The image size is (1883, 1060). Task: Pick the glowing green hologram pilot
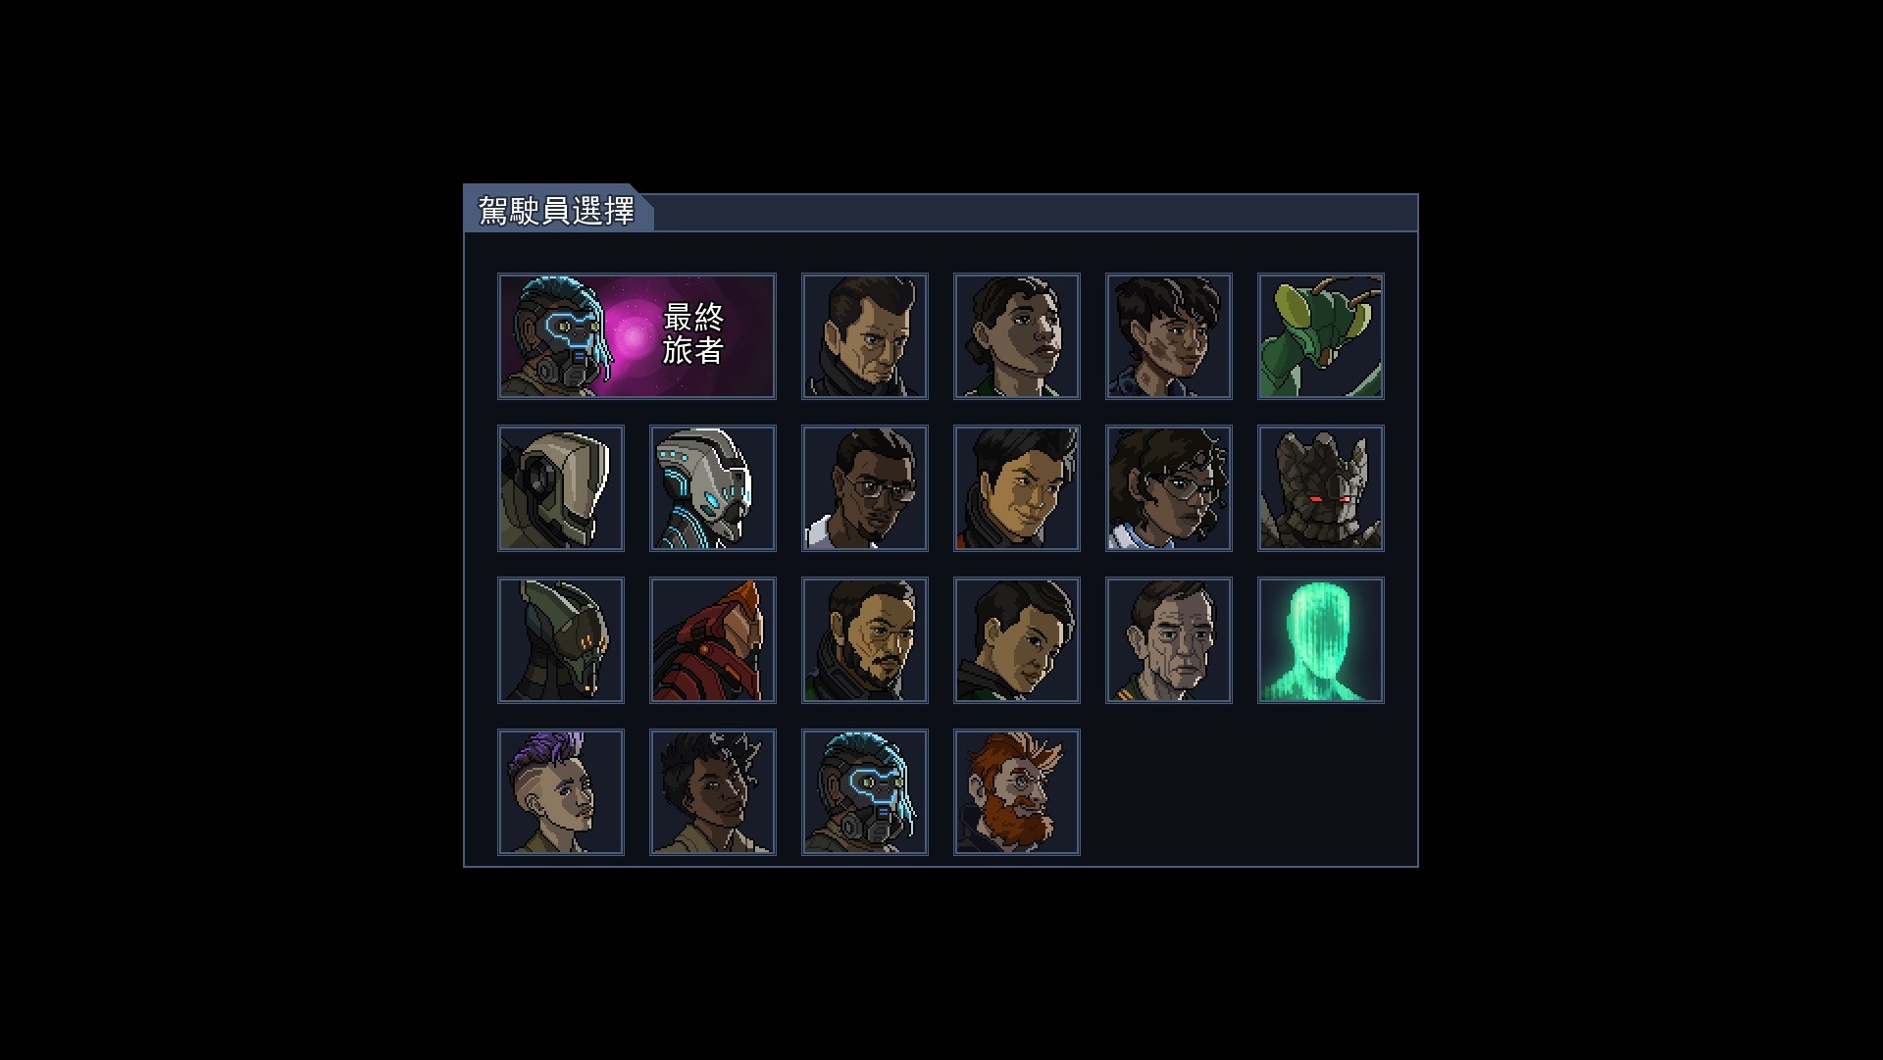[1321, 640]
